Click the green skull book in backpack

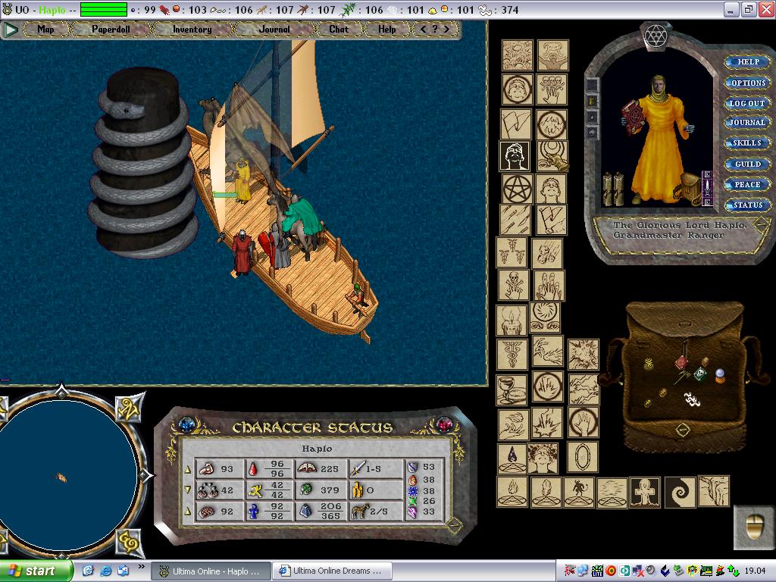(x=699, y=373)
